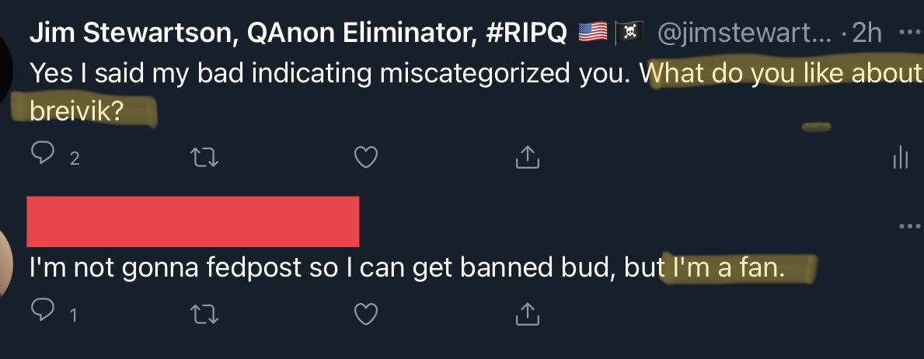Viewport: 924px width, 359px height.
Task: Share the "I'm a fan" reply
Action: (526, 312)
